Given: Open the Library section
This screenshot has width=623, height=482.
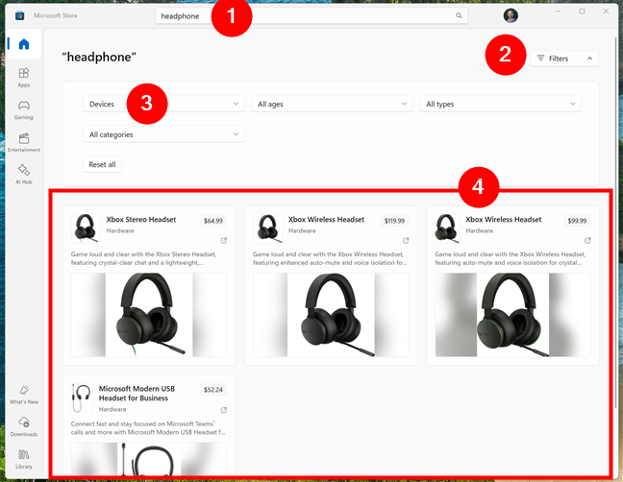Looking at the screenshot, I should coord(24,459).
